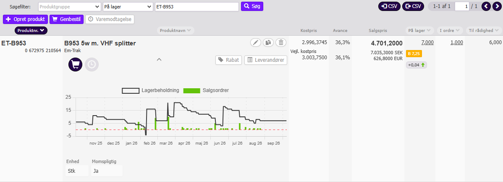The width and height of the screenshot is (503, 182).
Task: Click product name B953 5w m. VHF splitter
Action: (x=100, y=43)
